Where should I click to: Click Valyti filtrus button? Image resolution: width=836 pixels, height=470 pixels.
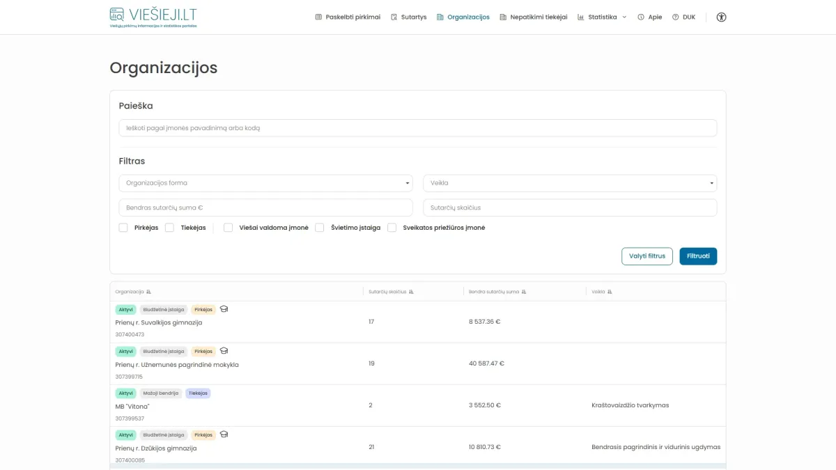click(647, 256)
